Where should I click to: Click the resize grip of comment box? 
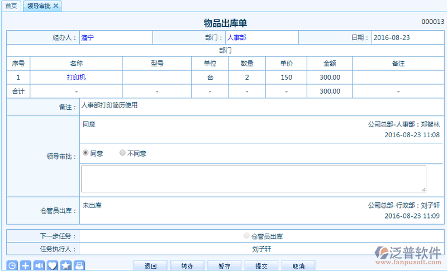coord(424,190)
